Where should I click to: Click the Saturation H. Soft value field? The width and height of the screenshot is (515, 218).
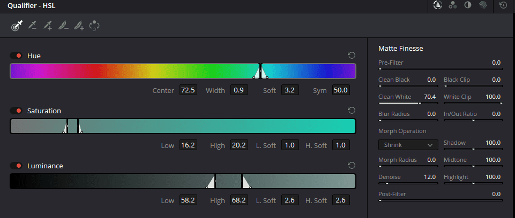pos(341,145)
